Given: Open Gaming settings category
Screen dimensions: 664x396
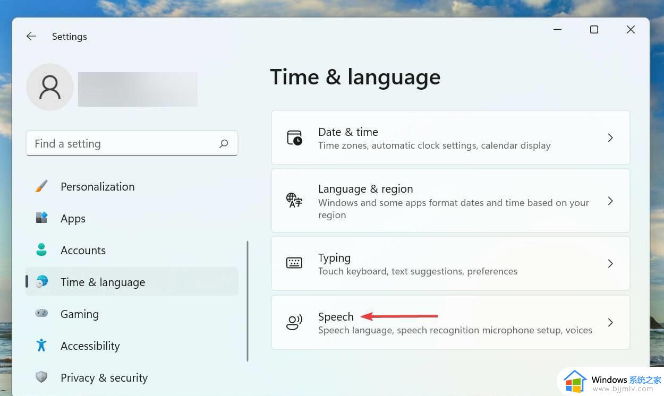Looking at the screenshot, I should pyautogui.click(x=132, y=314).
